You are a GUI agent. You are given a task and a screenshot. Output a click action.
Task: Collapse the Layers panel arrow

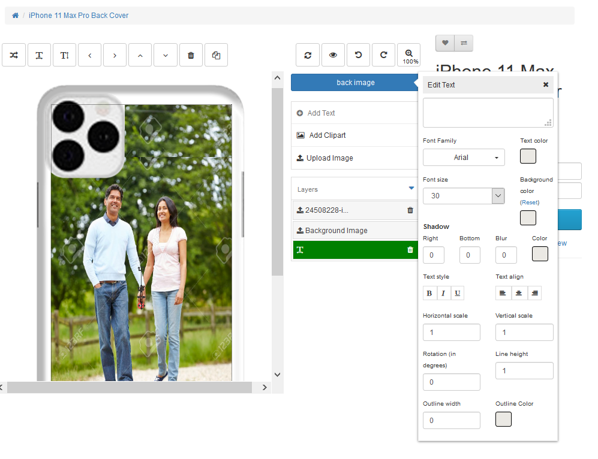pyautogui.click(x=411, y=188)
